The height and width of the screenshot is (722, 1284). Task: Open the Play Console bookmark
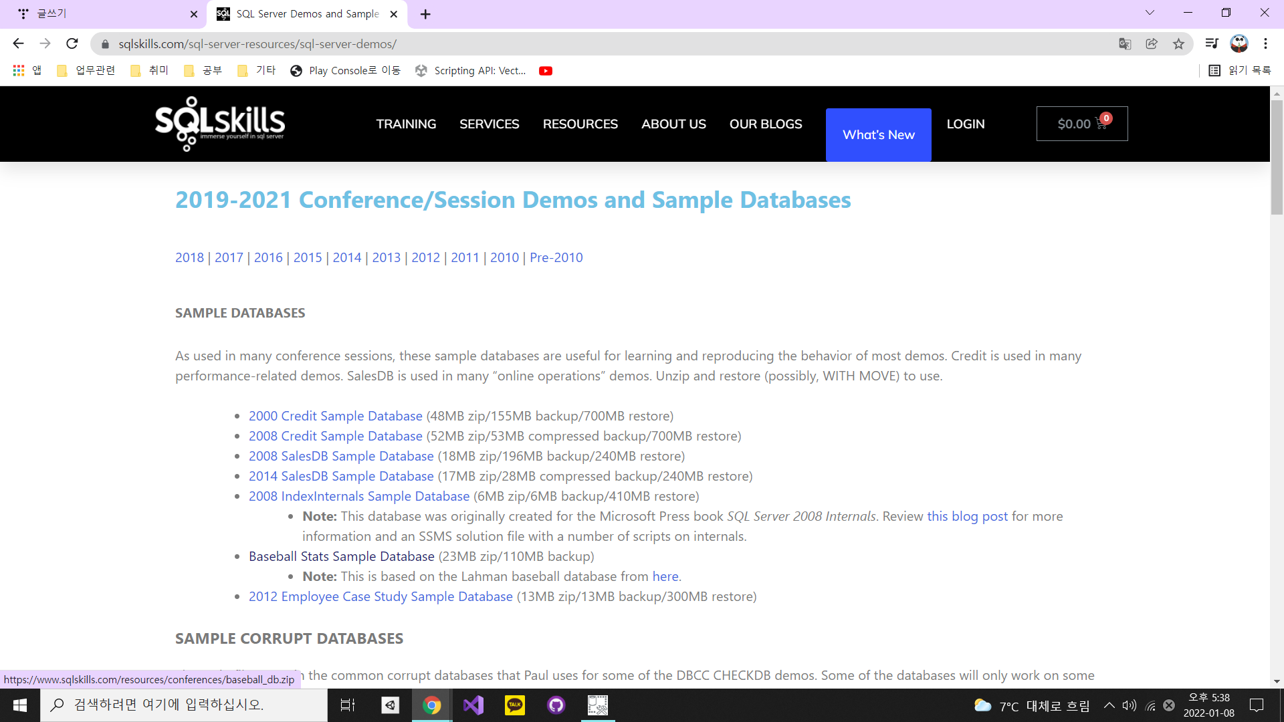coord(346,70)
